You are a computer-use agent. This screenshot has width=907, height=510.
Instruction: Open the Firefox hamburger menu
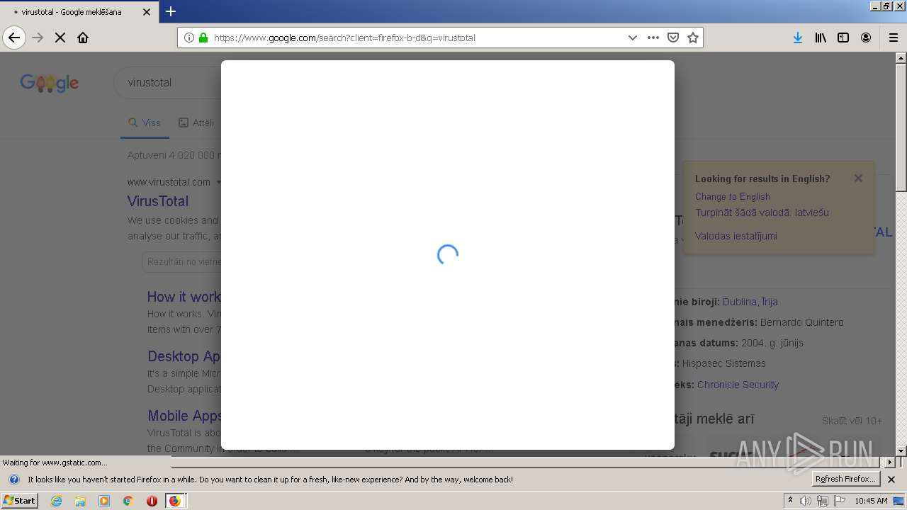[x=894, y=38]
